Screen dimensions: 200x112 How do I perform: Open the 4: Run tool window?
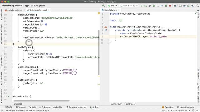click(x=94, y=107)
